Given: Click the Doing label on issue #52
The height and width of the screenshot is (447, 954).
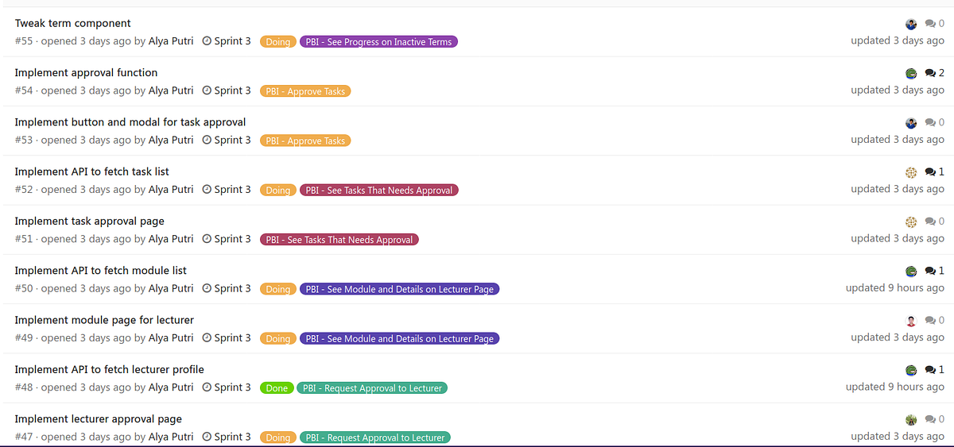Looking at the screenshot, I should pyautogui.click(x=278, y=191).
